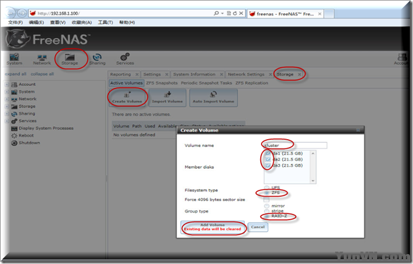This screenshot has height=264, width=413.
Task: Cancel the Create Volume dialog
Action: [x=258, y=227]
